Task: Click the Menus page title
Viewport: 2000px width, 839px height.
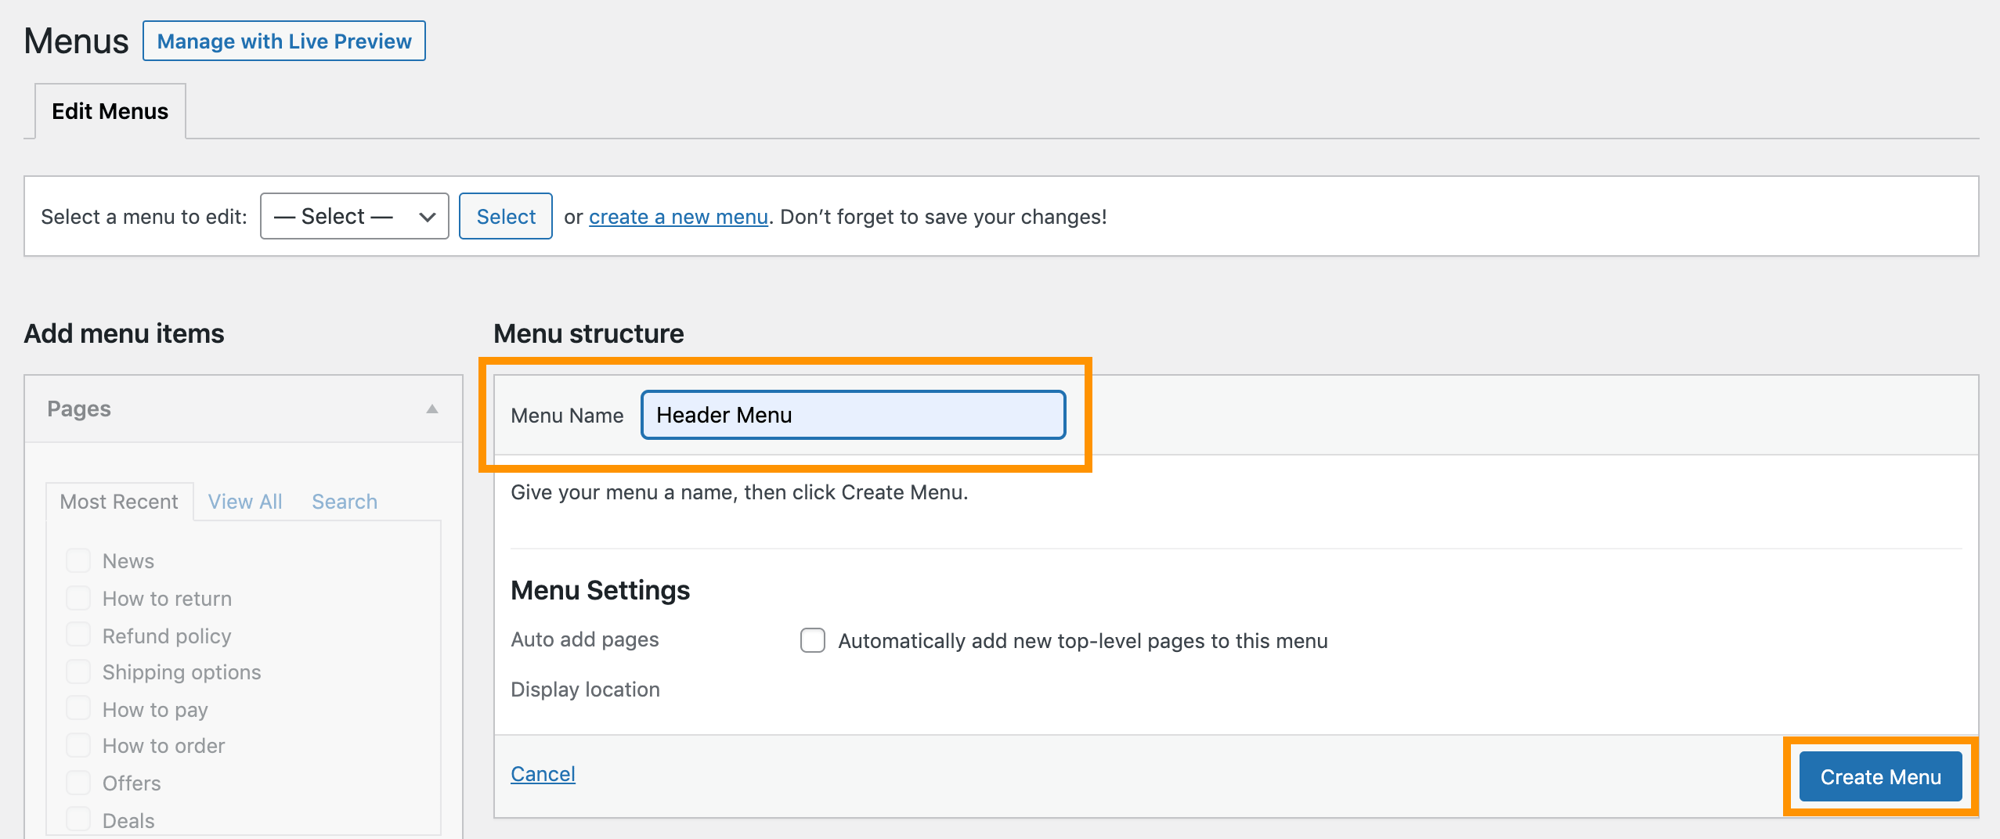Action: (76, 41)
